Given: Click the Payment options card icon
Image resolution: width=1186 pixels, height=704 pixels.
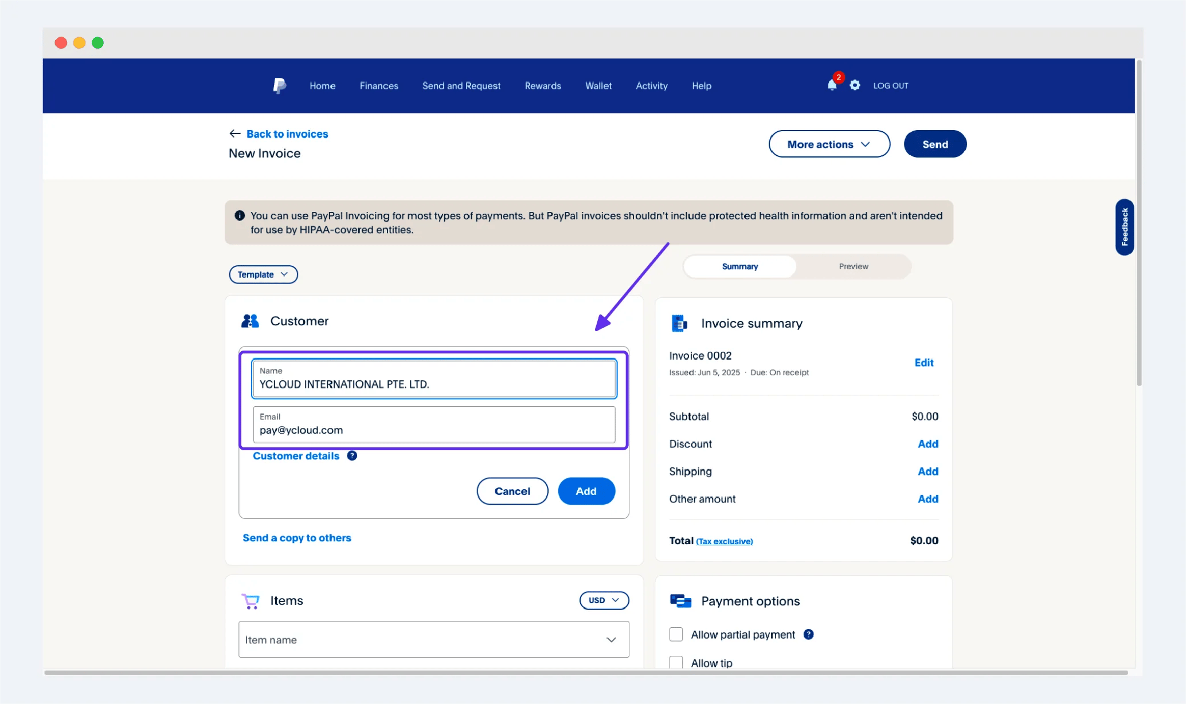Looking at the screenshot, I should coord(680,601).
